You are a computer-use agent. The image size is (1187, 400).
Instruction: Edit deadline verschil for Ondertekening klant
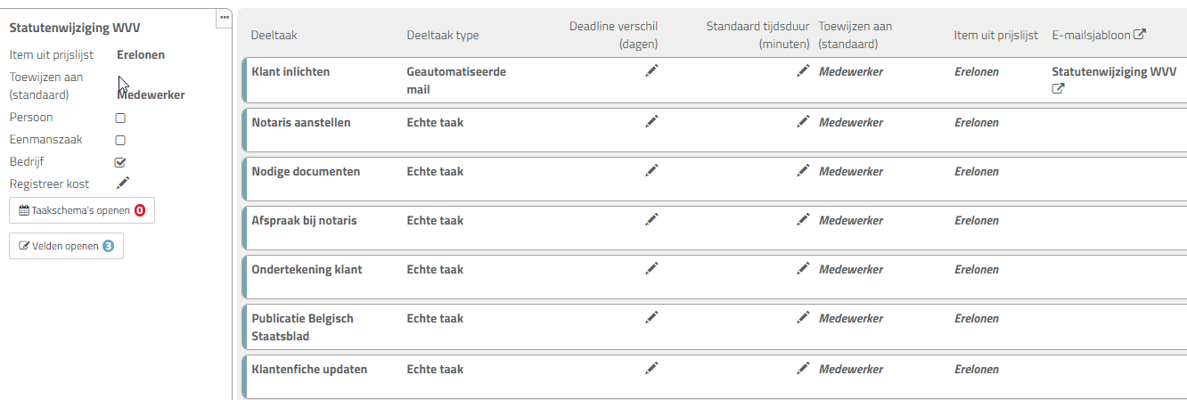coord(651,268)
